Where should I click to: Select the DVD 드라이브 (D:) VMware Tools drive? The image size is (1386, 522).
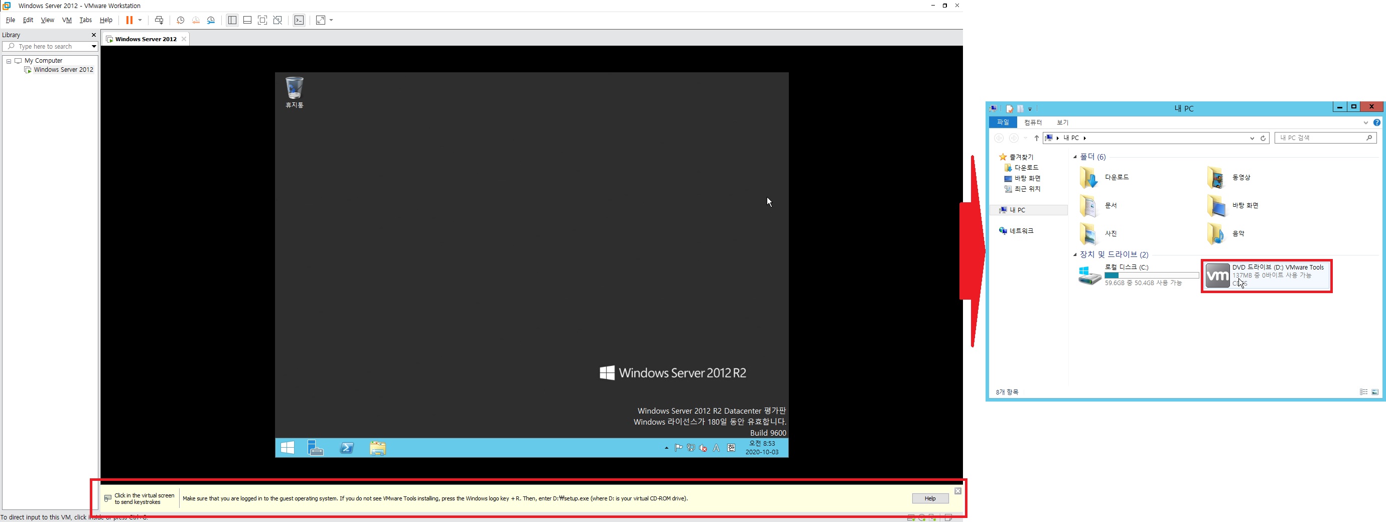coord(1267,276)
